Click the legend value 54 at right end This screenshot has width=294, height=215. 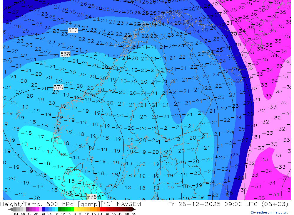click(133, 214)
